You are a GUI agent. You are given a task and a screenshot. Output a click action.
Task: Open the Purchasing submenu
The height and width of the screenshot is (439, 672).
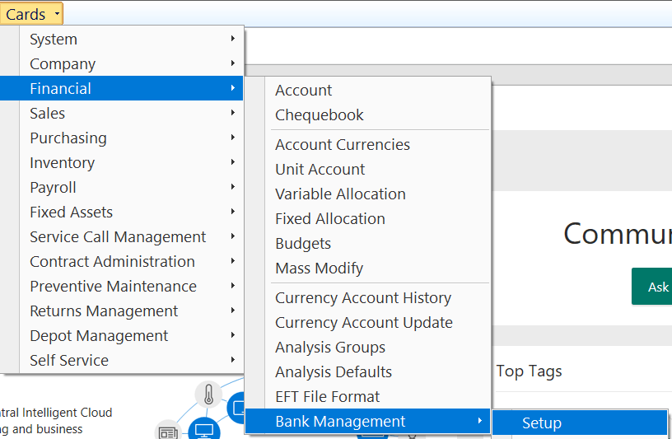68,138
